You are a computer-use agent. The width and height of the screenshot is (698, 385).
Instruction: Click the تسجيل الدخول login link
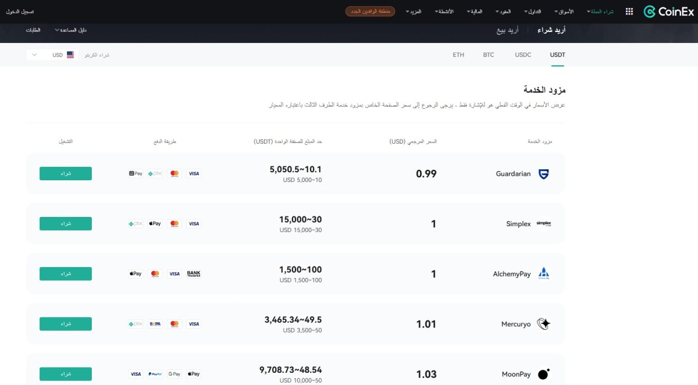pyautogui.click(x=20, y=12)
